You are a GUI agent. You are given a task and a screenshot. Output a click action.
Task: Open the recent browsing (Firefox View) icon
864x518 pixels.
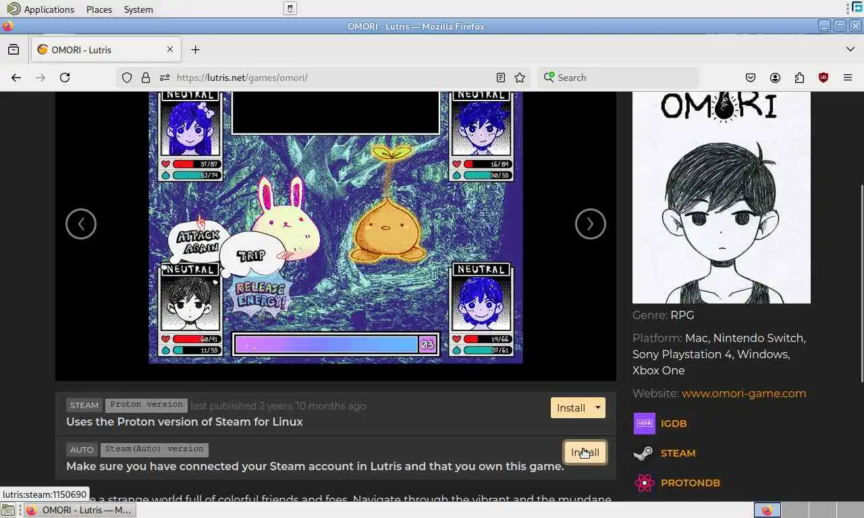pyautogui.click(x=13, y=49)
